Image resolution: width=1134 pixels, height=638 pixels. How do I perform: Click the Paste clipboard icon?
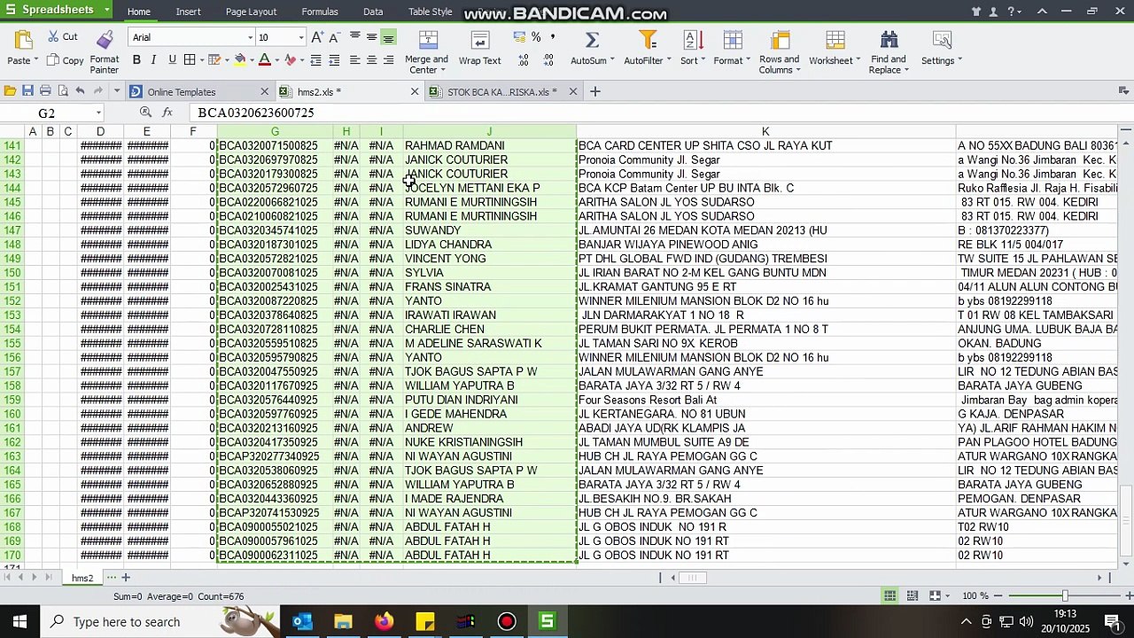(x=23, y=41)
